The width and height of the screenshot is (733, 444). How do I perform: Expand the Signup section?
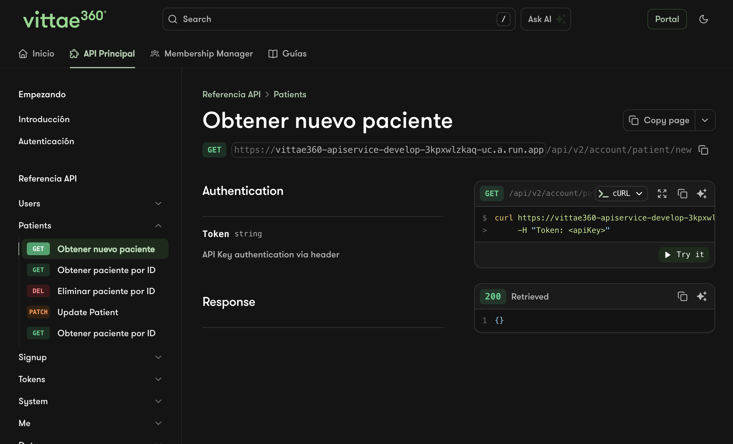[x=90, y=357]
